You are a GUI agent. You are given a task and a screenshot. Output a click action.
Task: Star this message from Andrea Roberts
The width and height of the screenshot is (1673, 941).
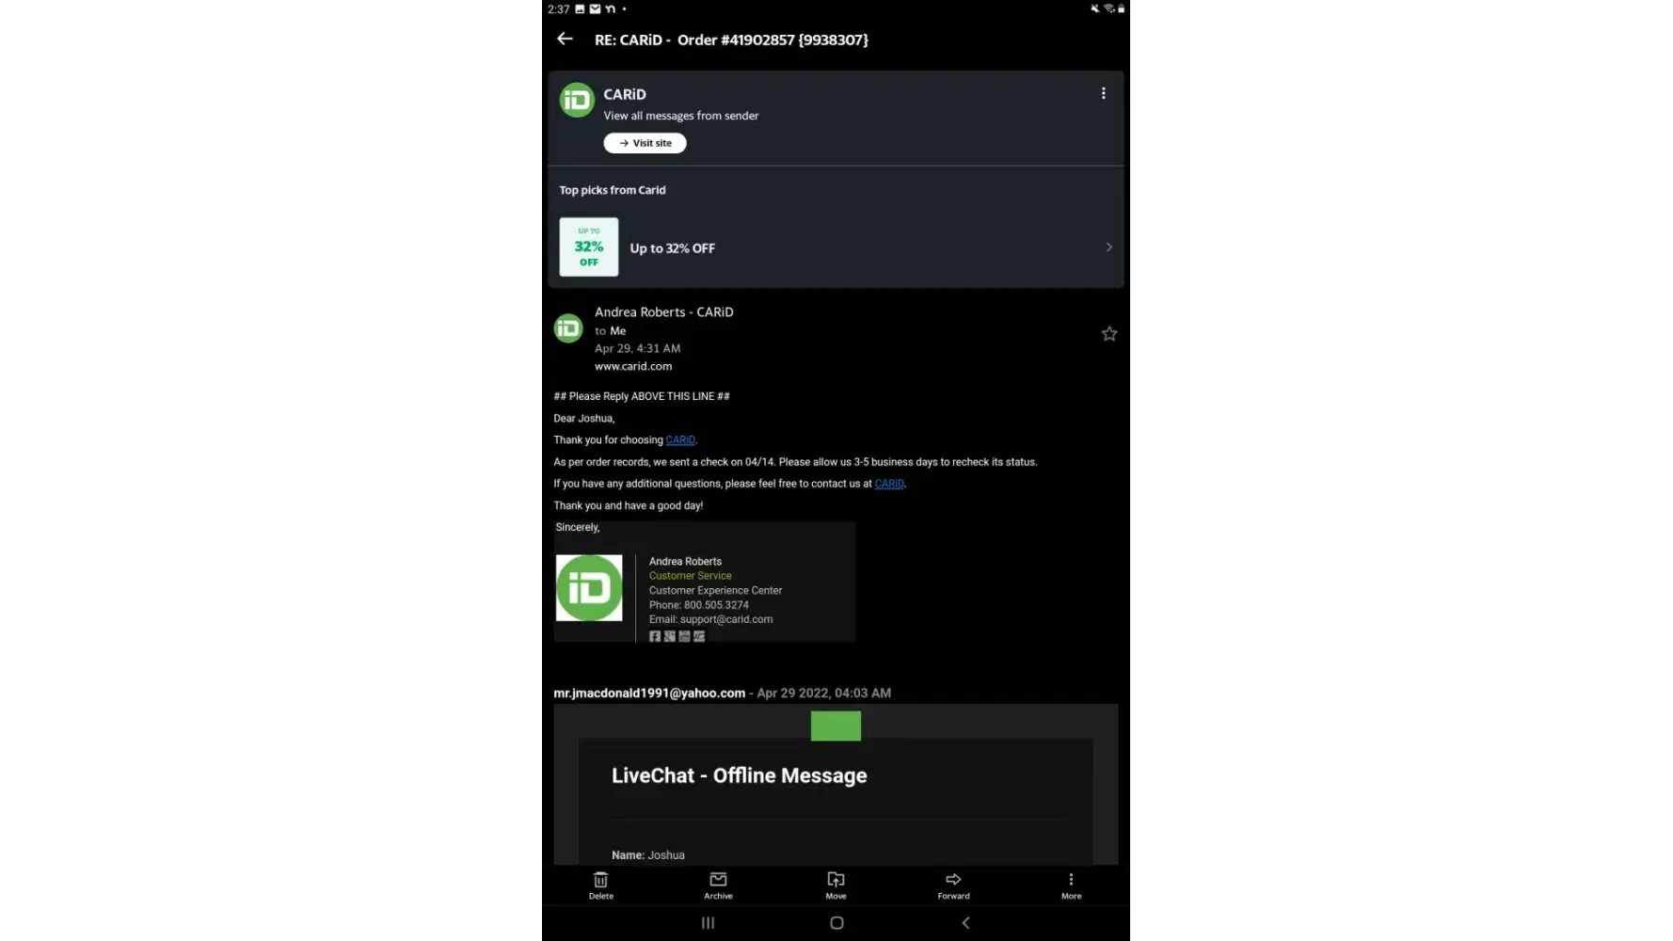point(1109,334)
